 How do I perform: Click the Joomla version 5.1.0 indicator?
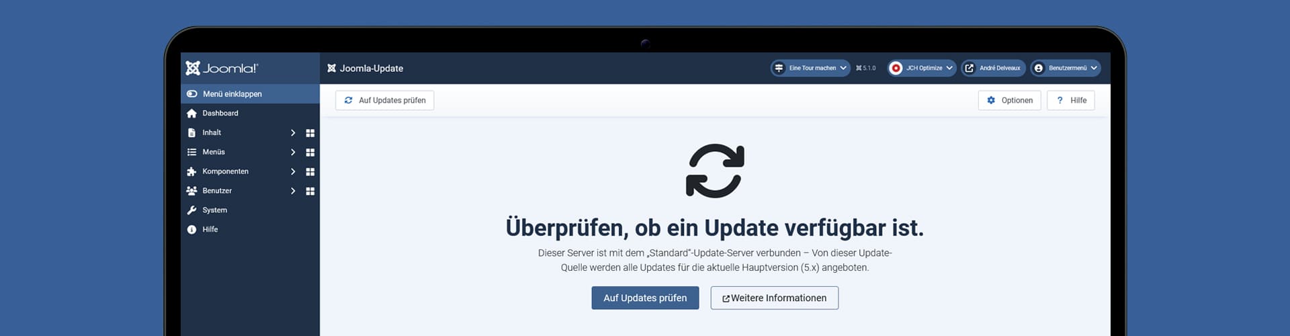coord(866,68)
